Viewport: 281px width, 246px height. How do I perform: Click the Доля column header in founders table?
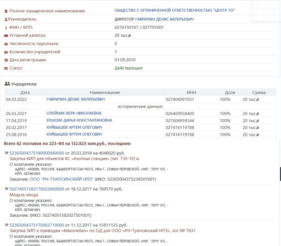pos(230,92)
